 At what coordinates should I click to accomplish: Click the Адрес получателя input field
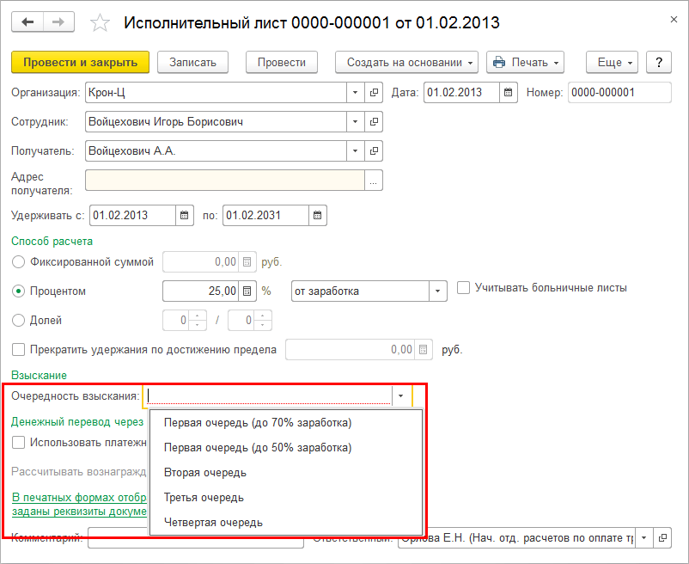223,181
